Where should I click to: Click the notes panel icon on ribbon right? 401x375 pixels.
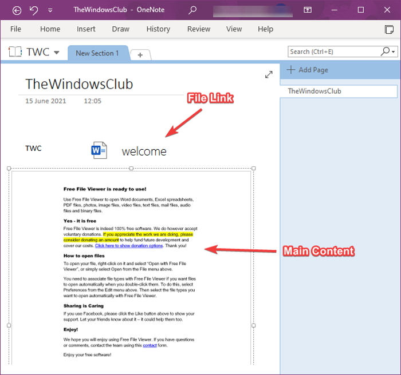point(389,29)
